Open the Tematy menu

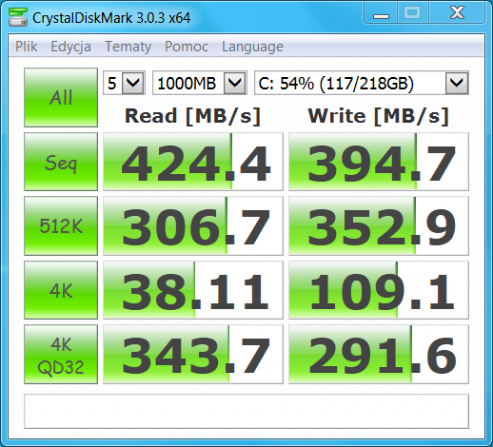click(128, 47)
